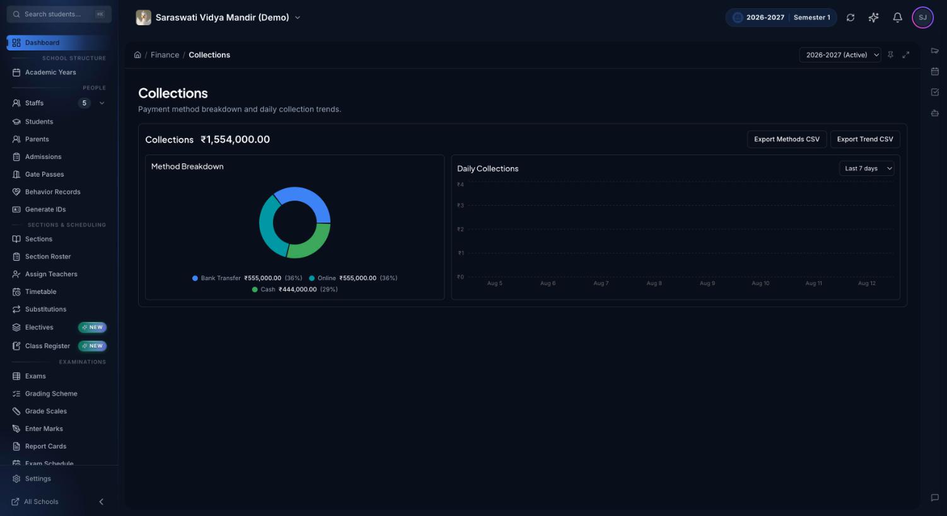Open Substitutions
Viewport: 947px width, 516px height.
pyautogui.click(x=59, y=310)
